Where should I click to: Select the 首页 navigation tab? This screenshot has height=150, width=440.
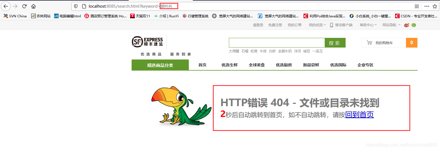pyautogui.click(x=202, y=65)
